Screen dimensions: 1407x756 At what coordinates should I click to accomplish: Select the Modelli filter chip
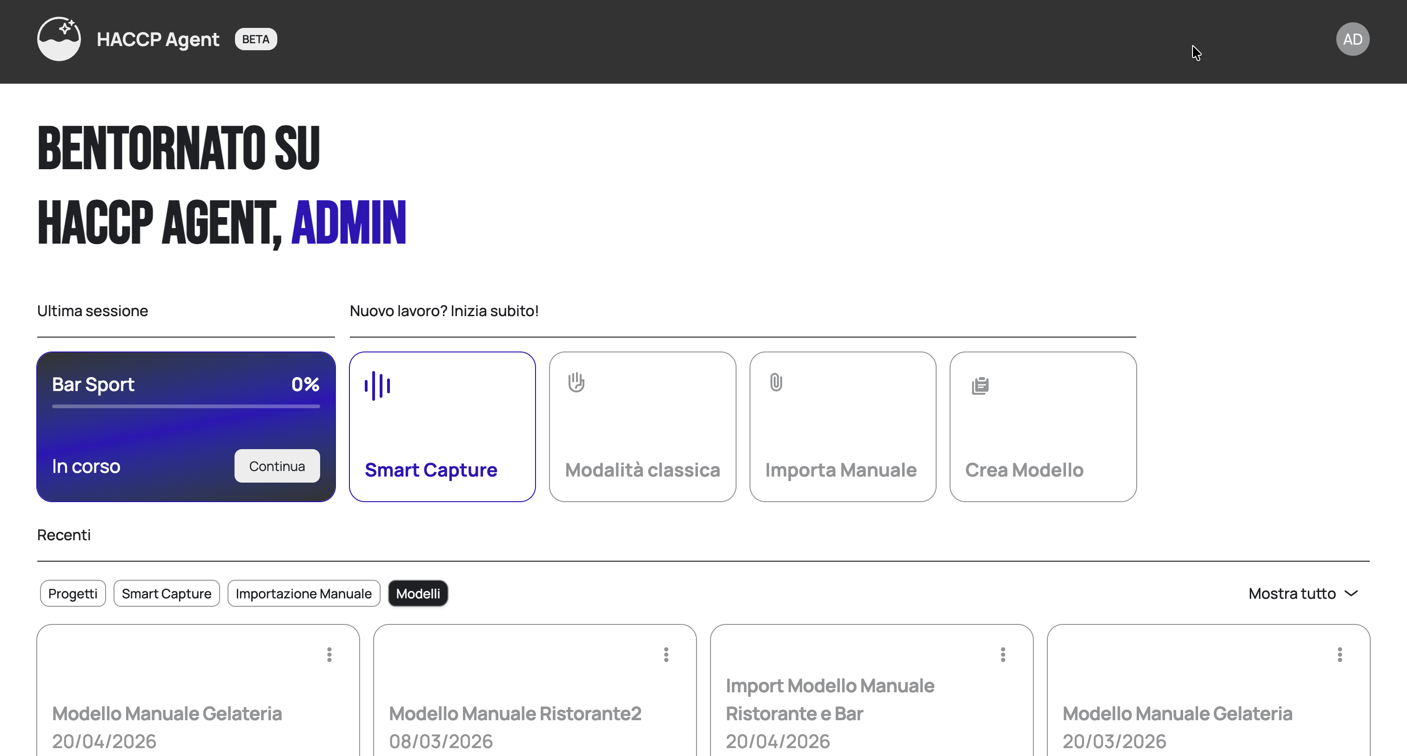418,593
